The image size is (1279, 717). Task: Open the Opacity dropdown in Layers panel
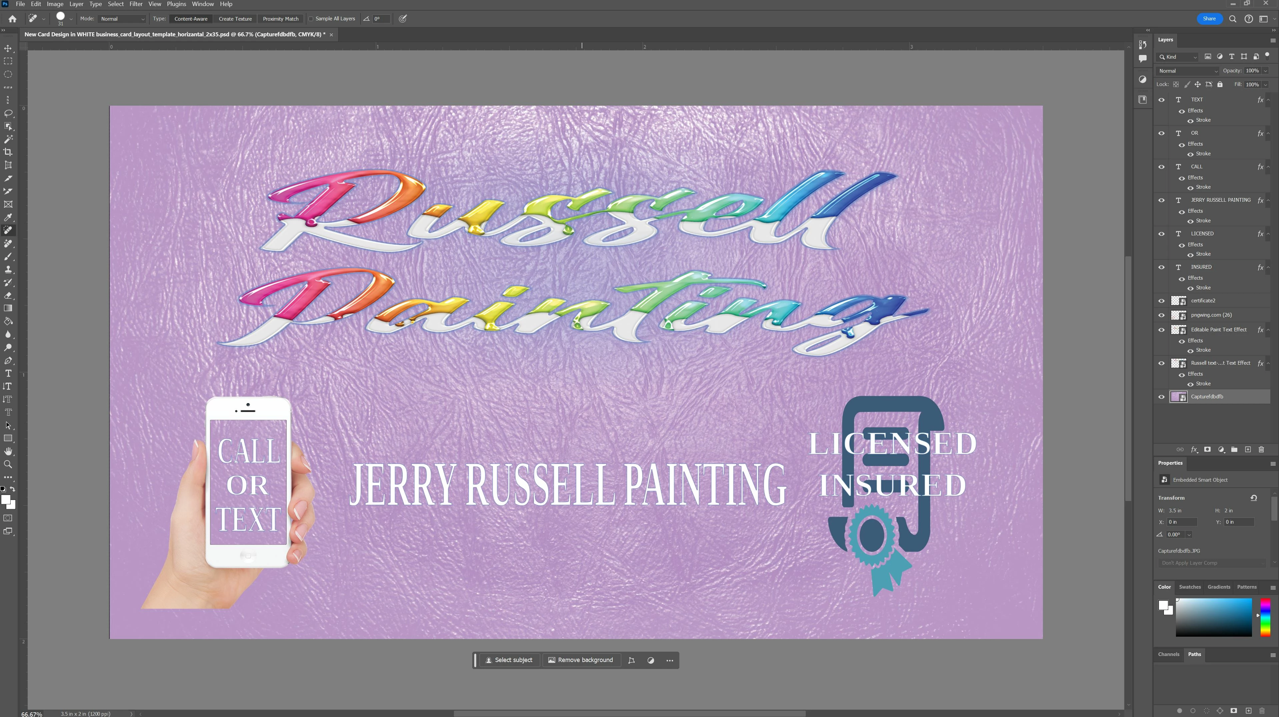coord(1266,71)
